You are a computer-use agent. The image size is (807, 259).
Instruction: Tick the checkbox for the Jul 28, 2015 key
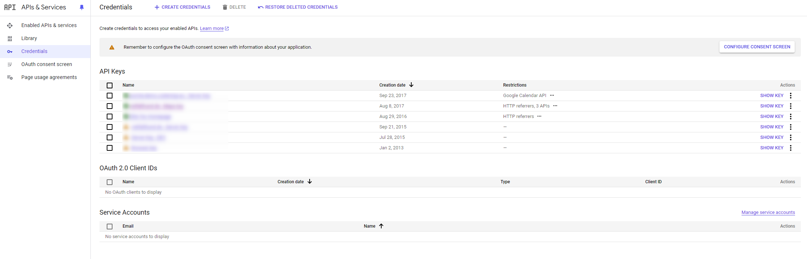pyautogui.click(x=110, y=137)
